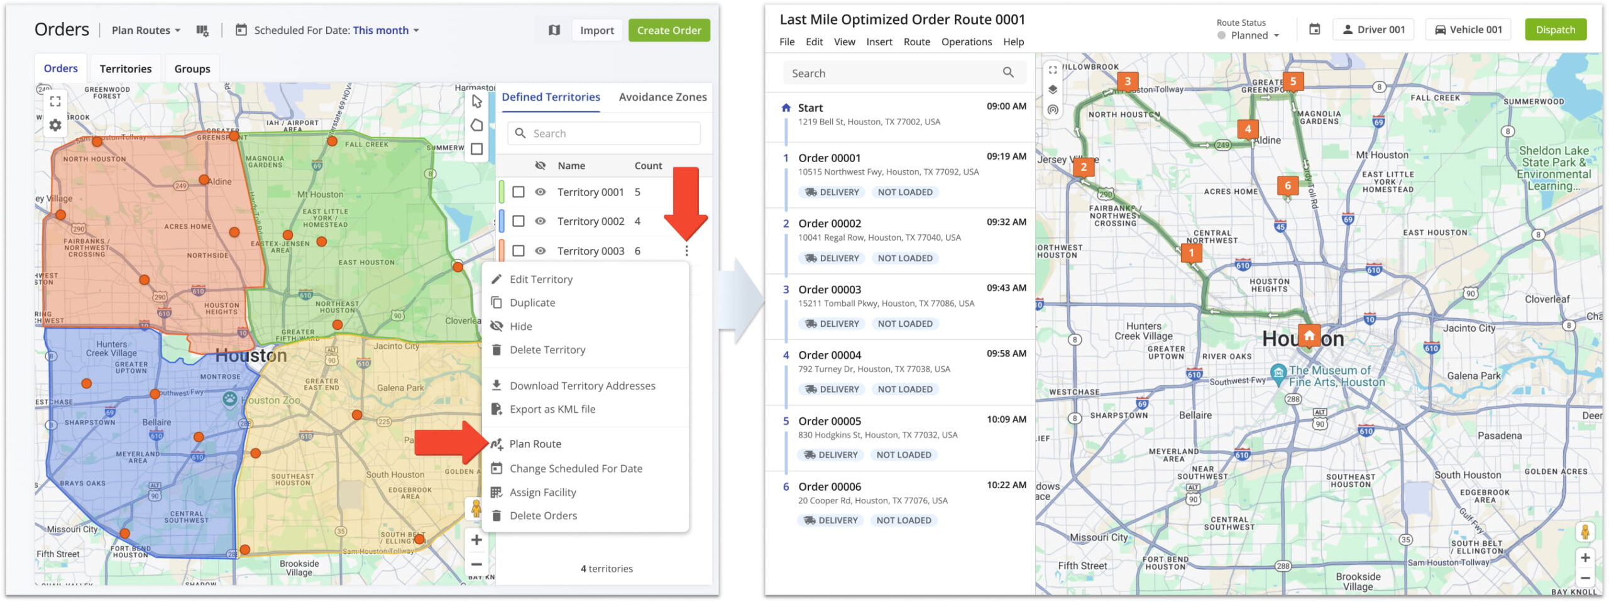Image resolution: width=1609 pixels, height=602 pixels.
Task: Select the rectangle draw tool on Orders map
Action: (x=476, y=149)
